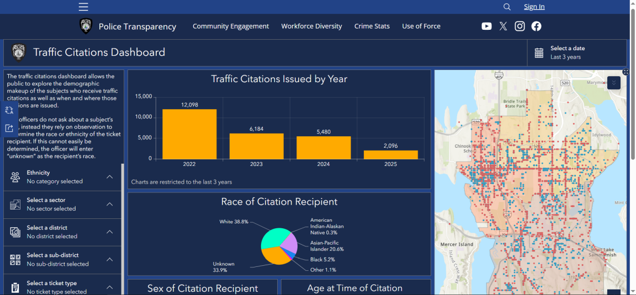Click the 'Mercer Island' map label
The height and width of the screenshot is (295, 636).
tap(458, 244)
